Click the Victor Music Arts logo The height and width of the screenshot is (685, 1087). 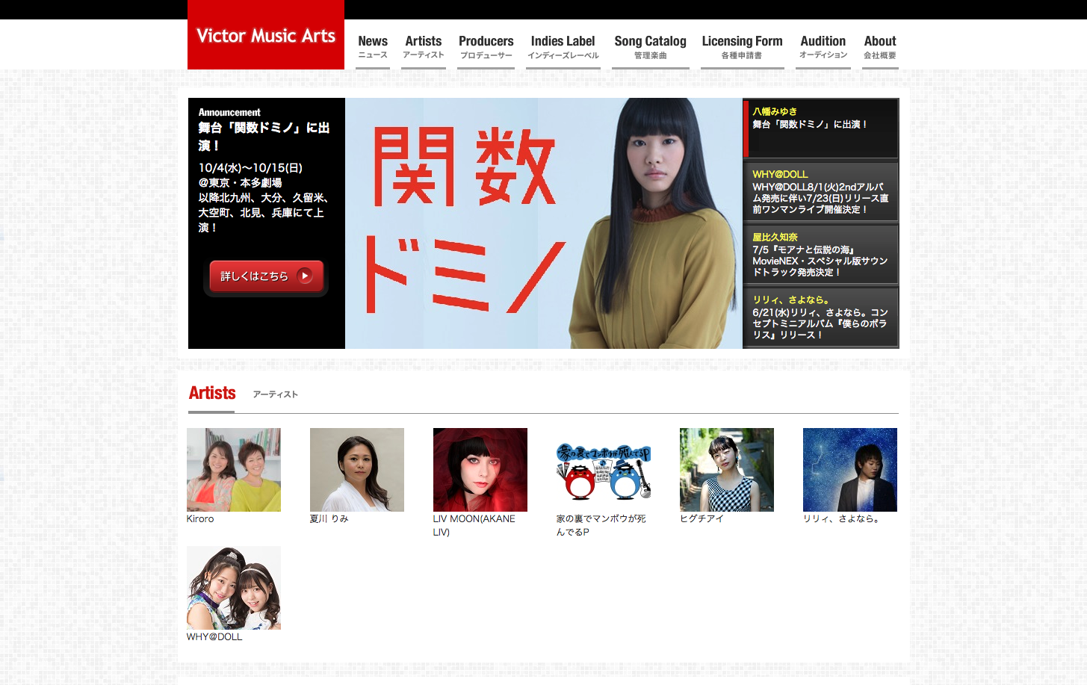click(266, 35)
